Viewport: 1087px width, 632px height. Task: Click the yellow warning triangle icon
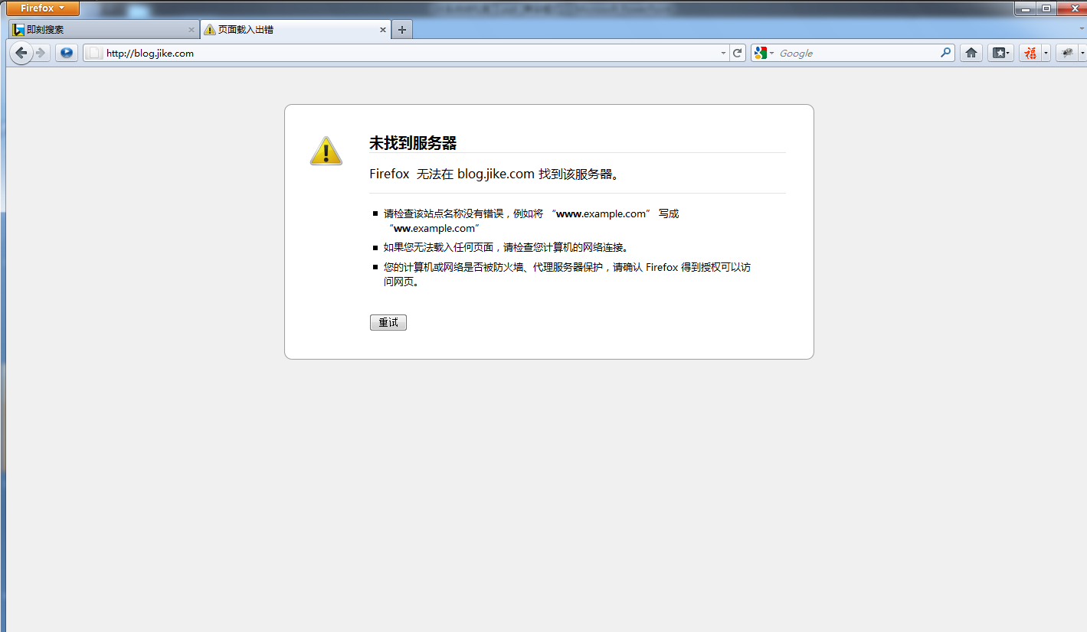326,151
